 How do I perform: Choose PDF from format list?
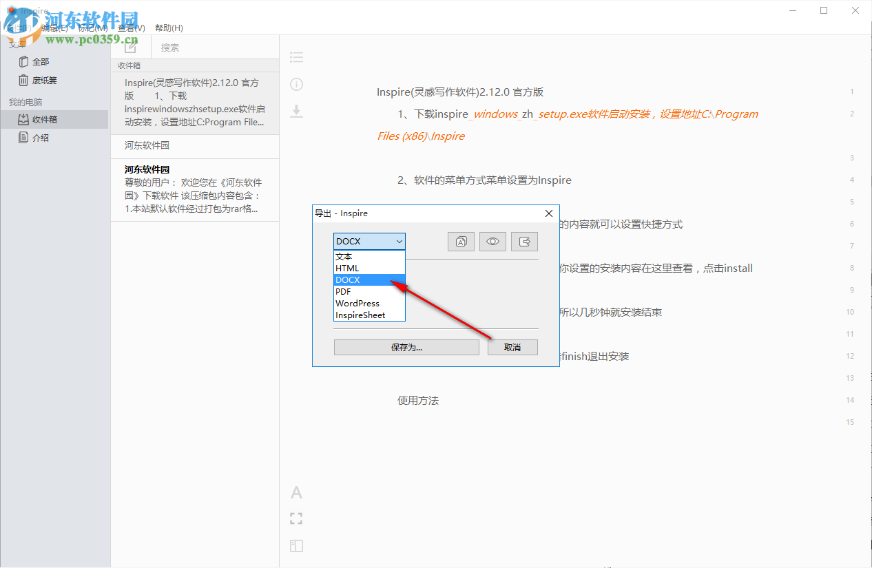coord(369,291)
